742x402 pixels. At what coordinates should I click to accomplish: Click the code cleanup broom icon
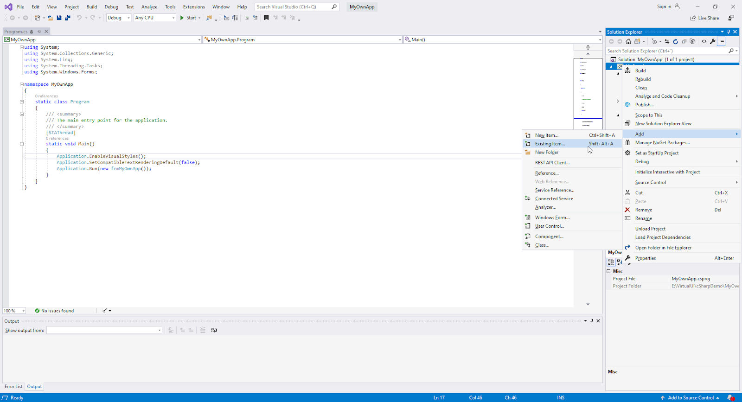tap(104, 311)
